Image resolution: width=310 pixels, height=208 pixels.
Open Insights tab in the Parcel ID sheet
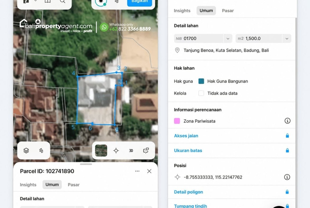28,185
